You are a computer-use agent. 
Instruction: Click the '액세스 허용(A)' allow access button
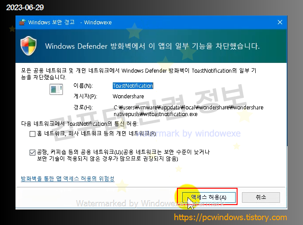[209, 197]
